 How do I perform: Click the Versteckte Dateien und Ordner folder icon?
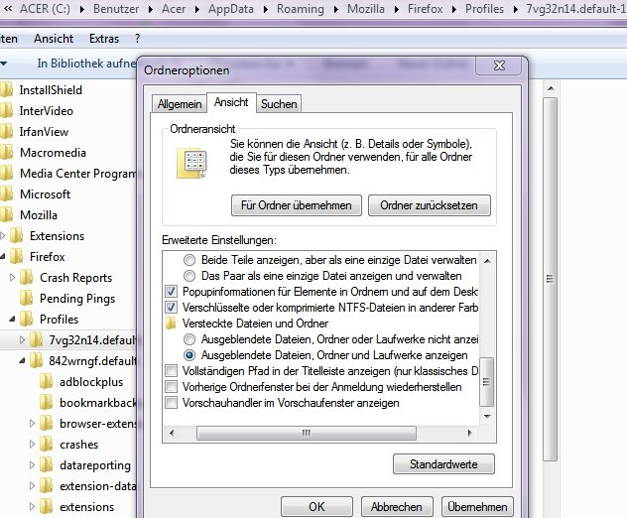(x=171, y=324)
